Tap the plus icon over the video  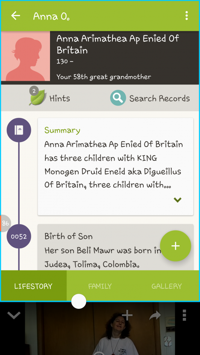(x=127, y=315)
